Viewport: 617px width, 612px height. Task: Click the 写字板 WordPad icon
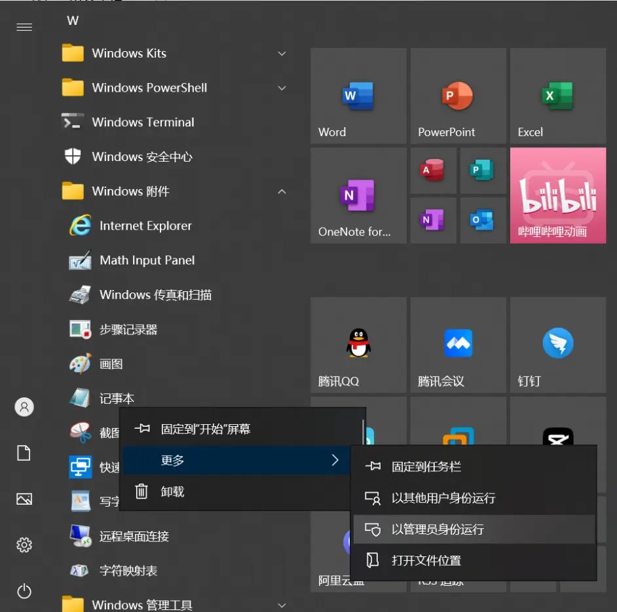(81, 501)
